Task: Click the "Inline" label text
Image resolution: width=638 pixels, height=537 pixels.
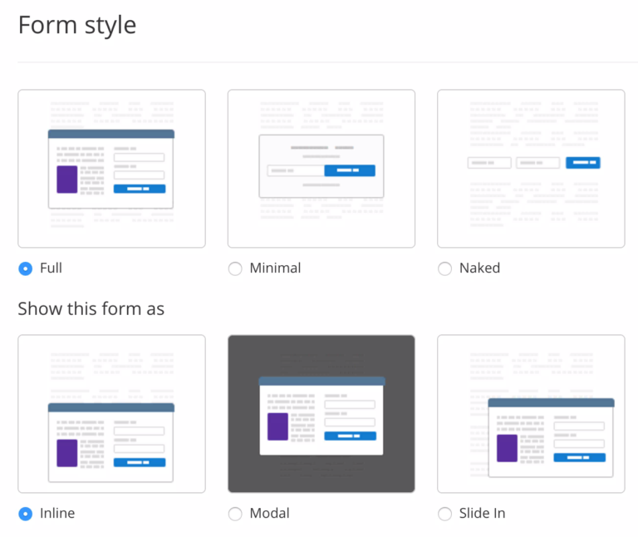Action: point(57,513)
